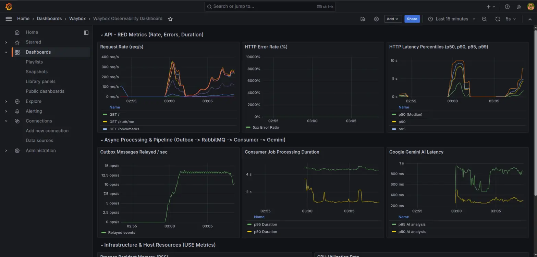The image size is (537, 257).
Task: Open the user avatar menu
Action: pos(530,7)
